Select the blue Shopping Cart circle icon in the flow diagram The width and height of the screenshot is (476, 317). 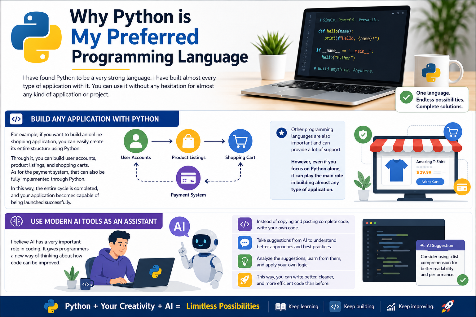(x=240, y=141)
